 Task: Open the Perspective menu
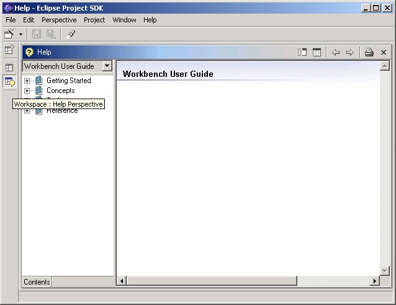tap(60, 20)
